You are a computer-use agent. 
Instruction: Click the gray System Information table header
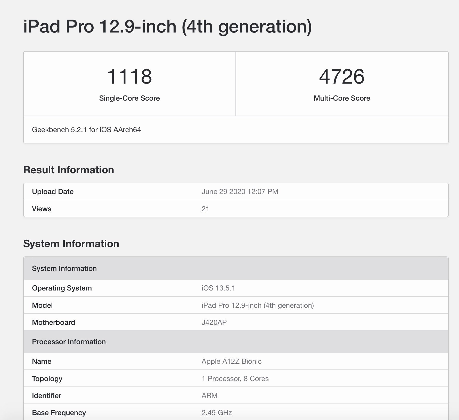(236, 268)
